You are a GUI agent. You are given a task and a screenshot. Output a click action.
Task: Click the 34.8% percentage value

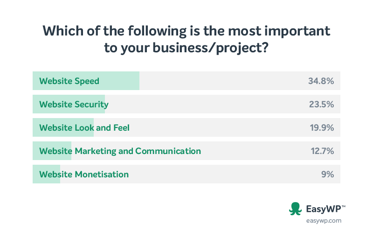tap(321, 81)
